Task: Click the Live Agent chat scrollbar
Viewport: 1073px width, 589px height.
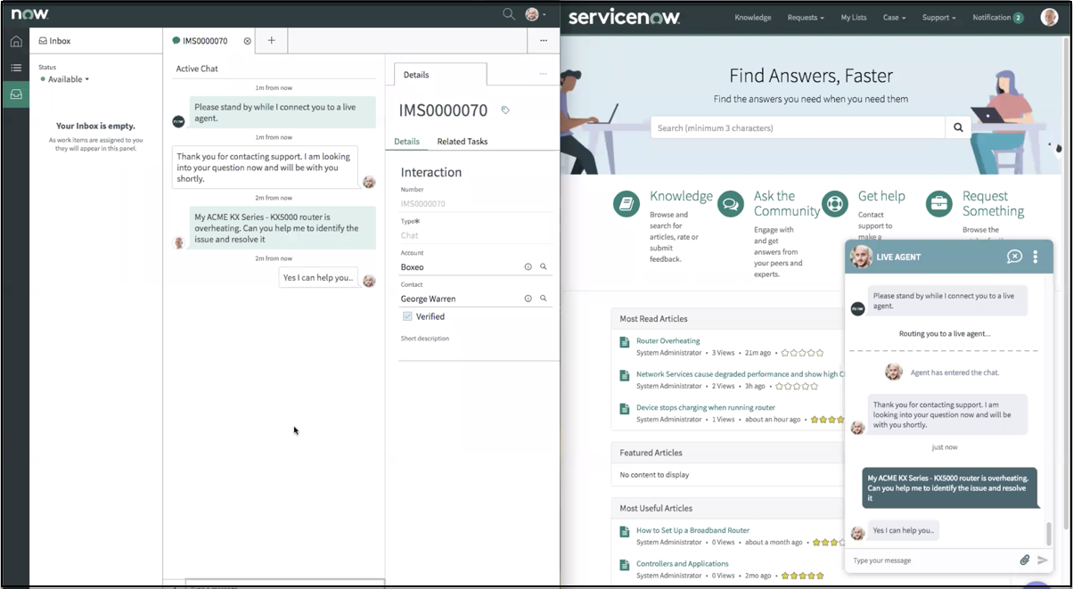Action: tap(1049, 534)
